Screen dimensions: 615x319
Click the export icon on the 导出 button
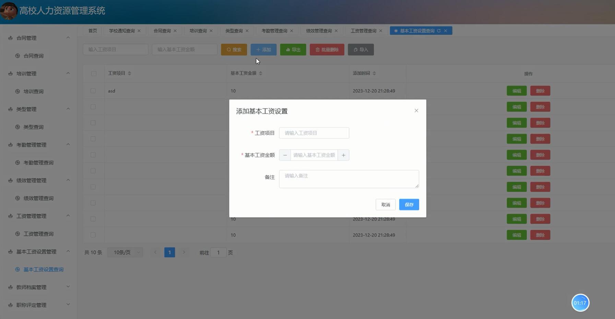coord(287,49)
